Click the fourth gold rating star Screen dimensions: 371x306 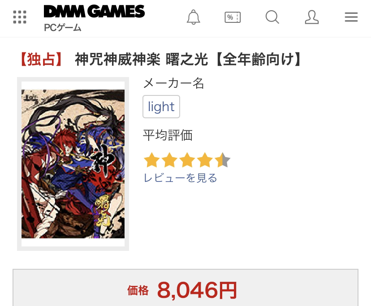[x=205, y=160]
